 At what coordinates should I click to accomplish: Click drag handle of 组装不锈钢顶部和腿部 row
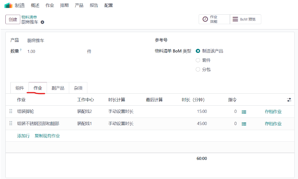11,123
